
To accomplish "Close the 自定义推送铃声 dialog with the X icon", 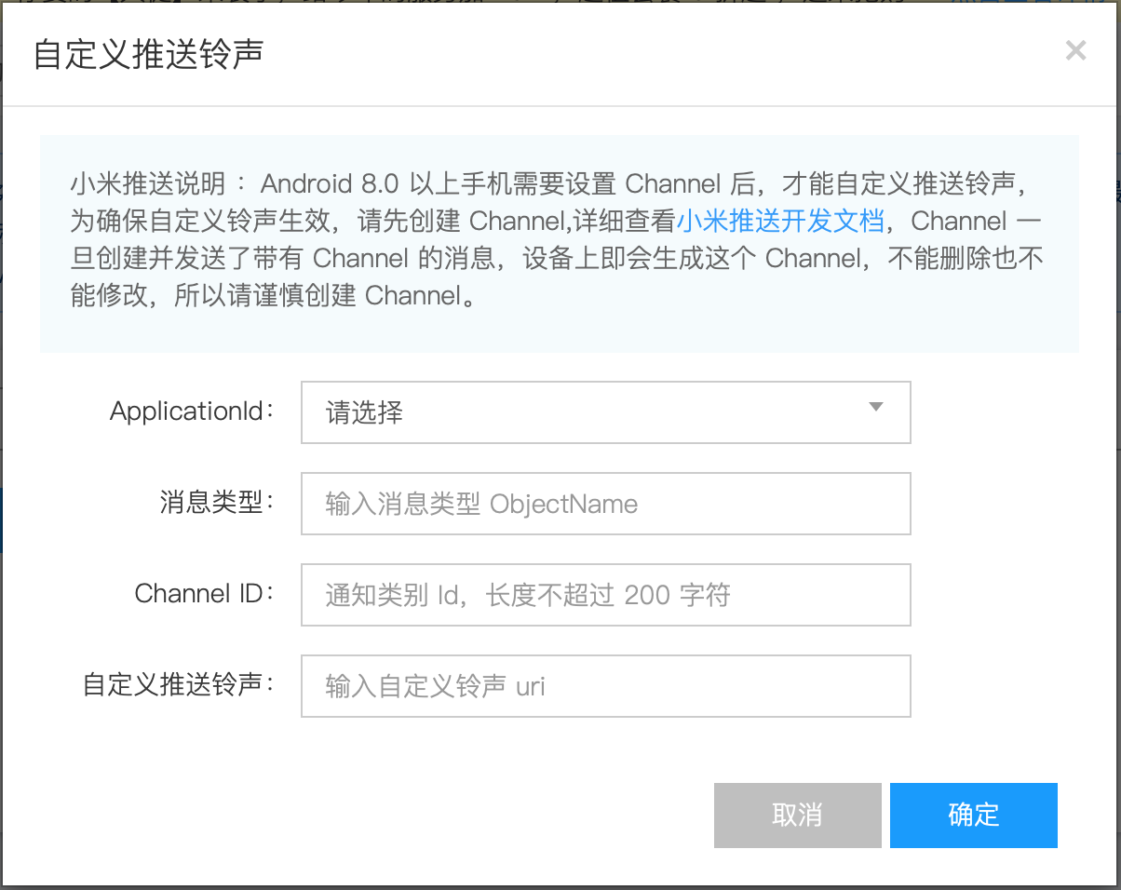I will pos(1075,51).
